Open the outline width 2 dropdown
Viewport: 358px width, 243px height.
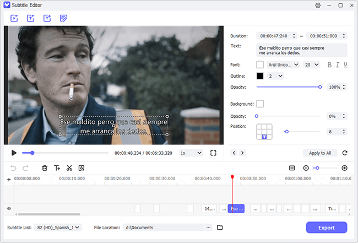275,76
